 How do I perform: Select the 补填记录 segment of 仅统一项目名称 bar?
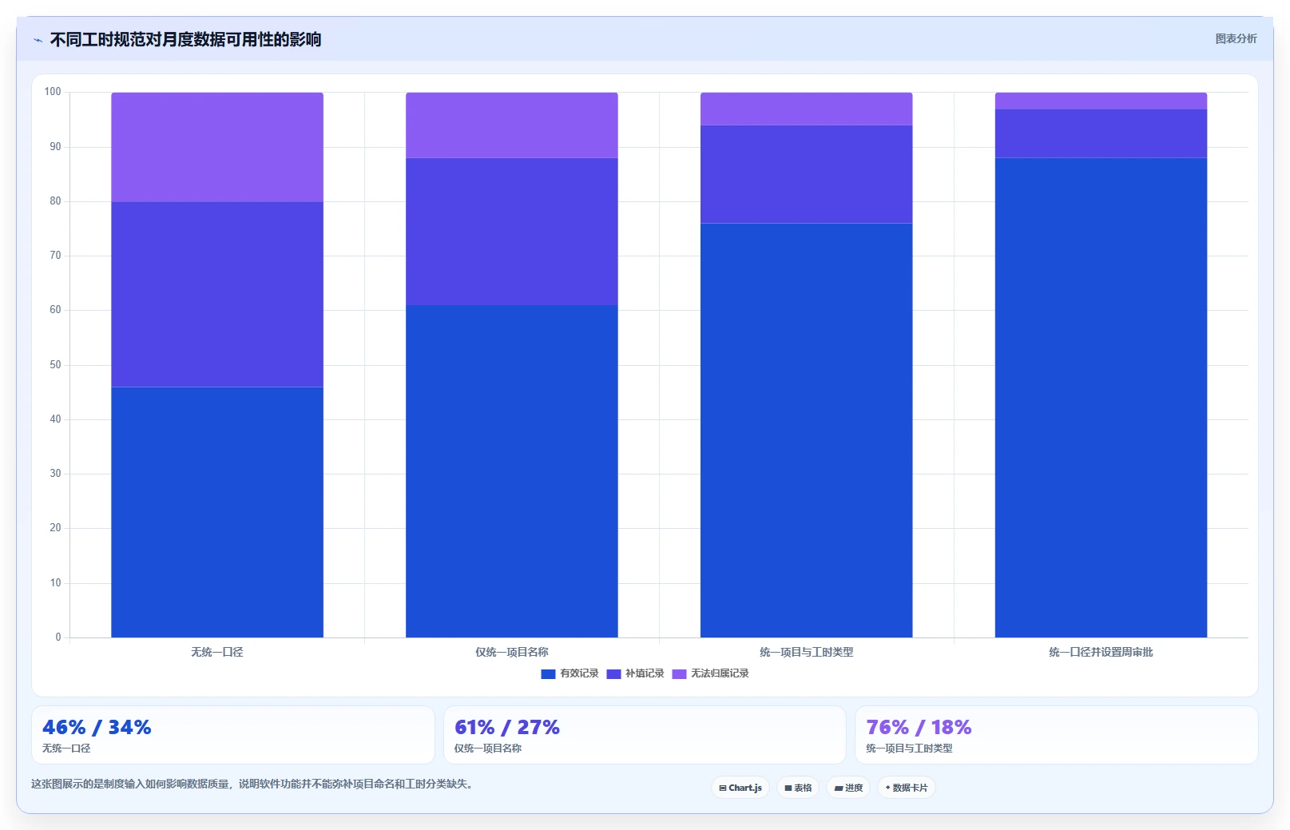click(512, 232)
